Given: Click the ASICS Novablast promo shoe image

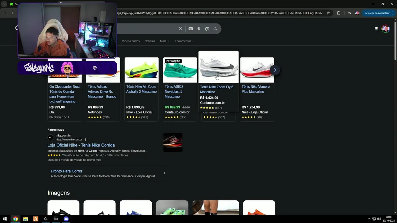Looking at the screenshot, I should (x=180, y=70).
